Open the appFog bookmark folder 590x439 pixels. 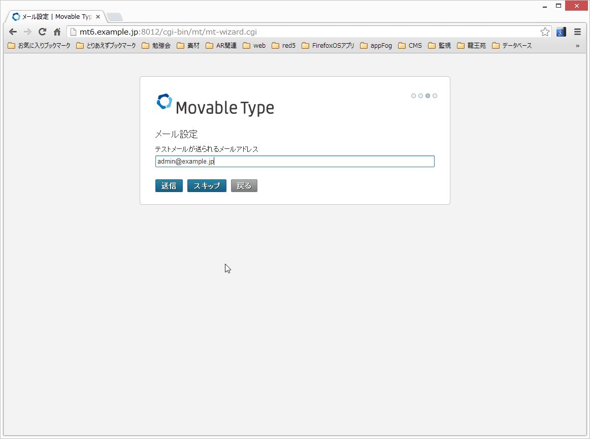pyautogui.click(x=376, y=46)
